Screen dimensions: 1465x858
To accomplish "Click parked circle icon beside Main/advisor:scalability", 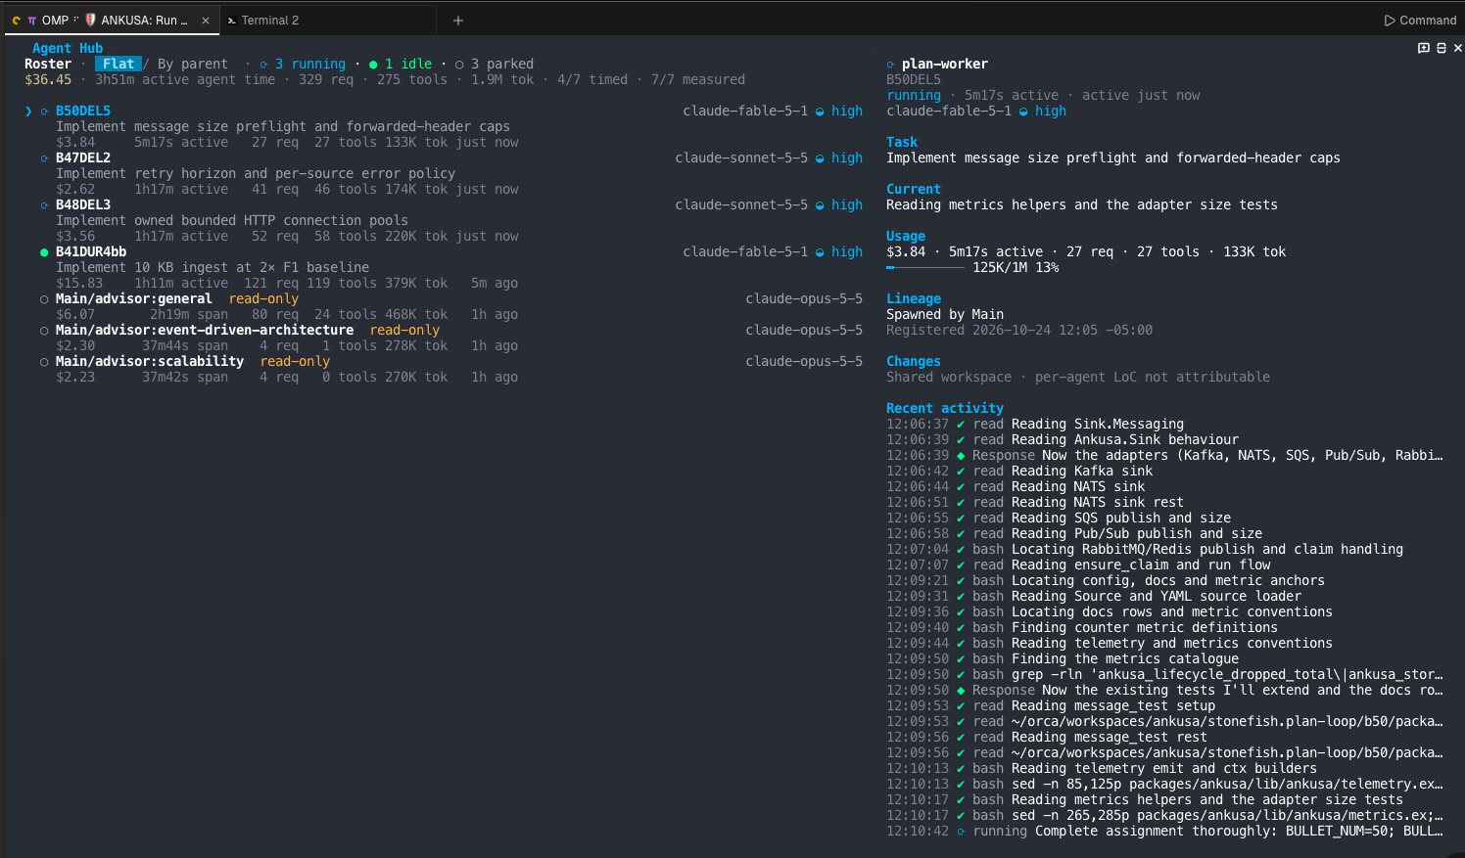I will (x=44, y=362).
